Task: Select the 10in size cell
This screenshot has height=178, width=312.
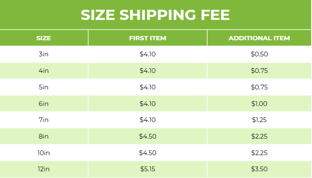Action: [44, 153]
